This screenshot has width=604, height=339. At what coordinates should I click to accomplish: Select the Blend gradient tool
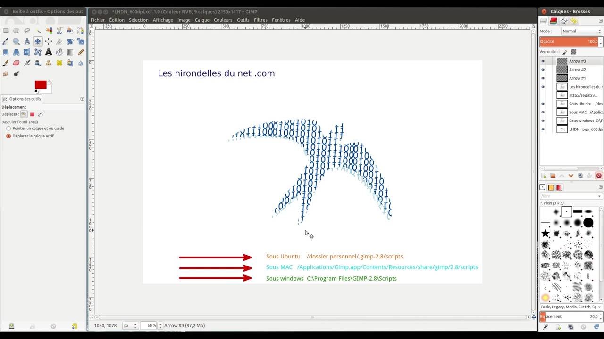click(x=70, y=52)
